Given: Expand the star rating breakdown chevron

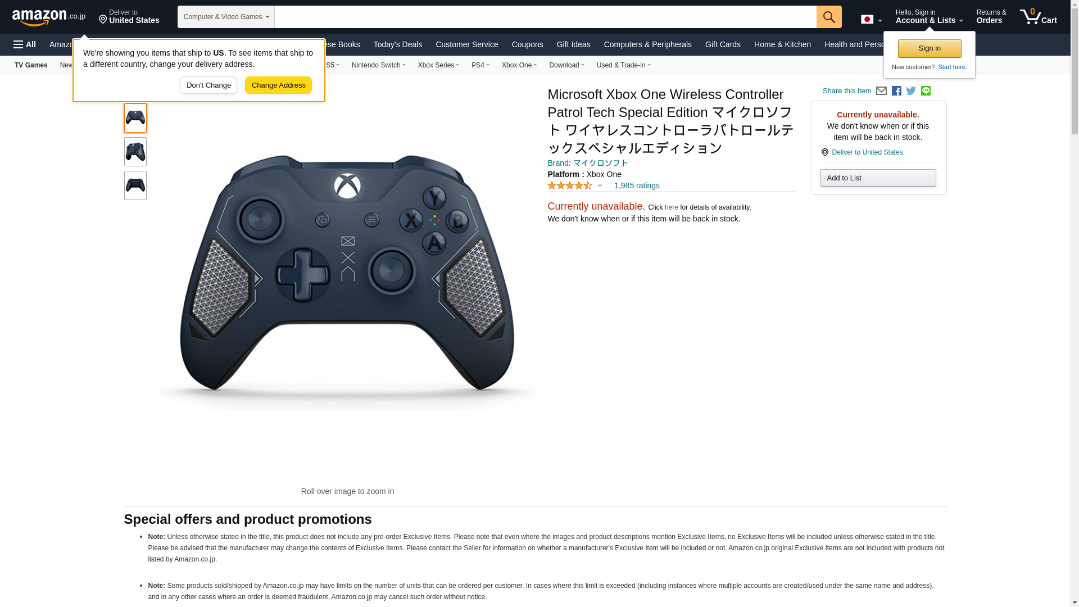Looking at the screenshot, I should (x=600, y=185).
